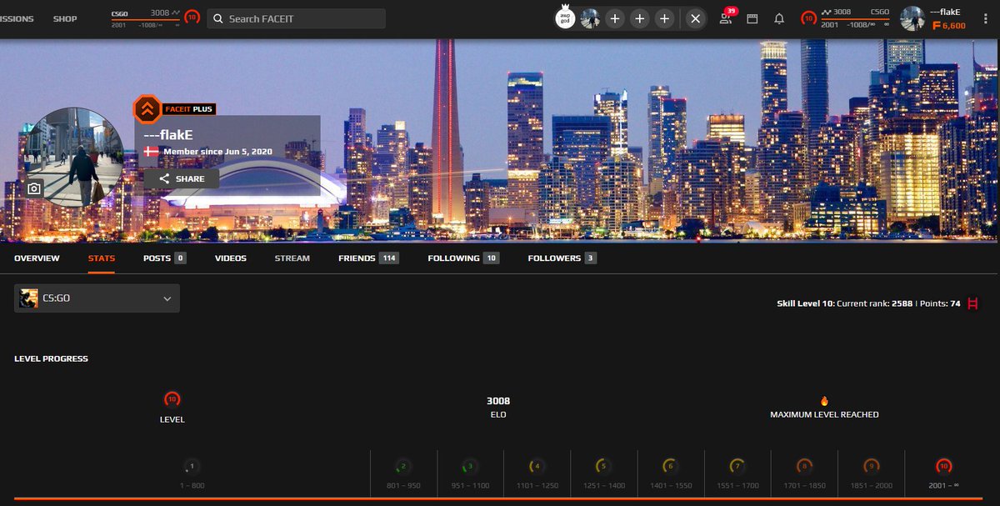1000x506 pixels.
Task: Open the POSTS tab
Action: [164, 258]
